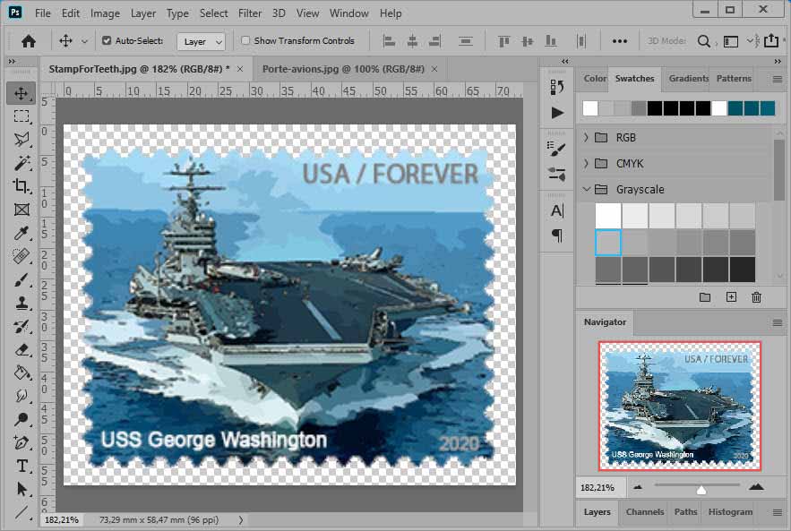Open the Swatches panel options menu

(778, 79)
